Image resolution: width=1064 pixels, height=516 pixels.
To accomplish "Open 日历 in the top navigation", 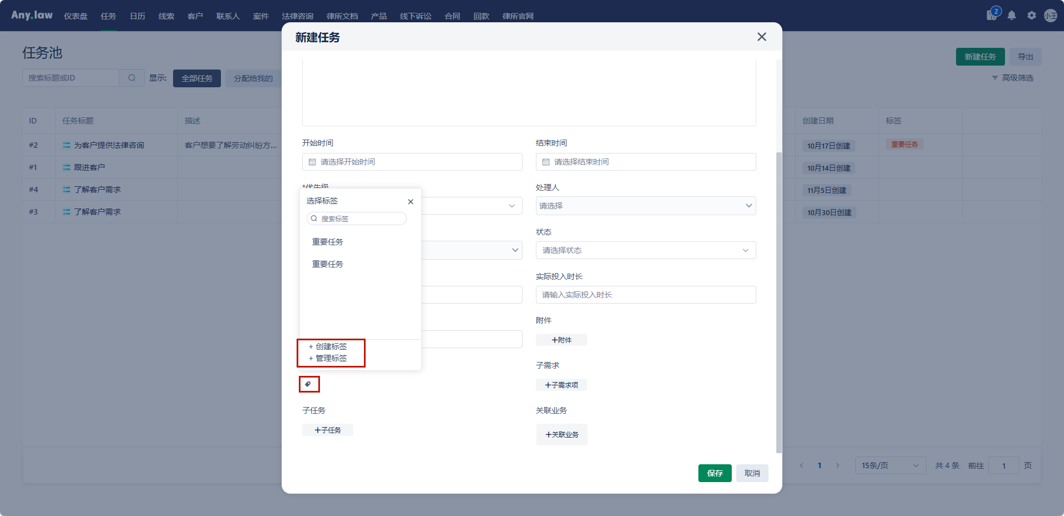I will pyautogui.click(x=137, y=16).
